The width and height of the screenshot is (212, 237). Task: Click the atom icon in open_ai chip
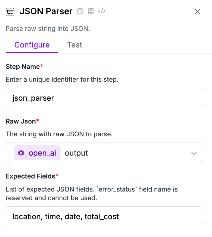pos(21,153)
